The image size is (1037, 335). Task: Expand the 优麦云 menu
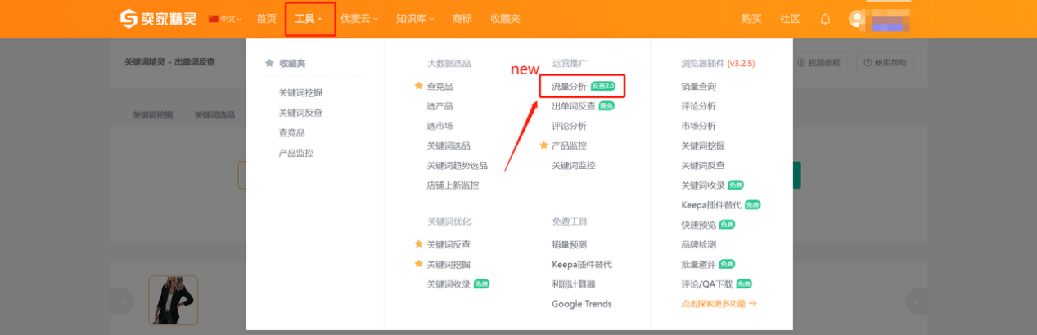359,19
